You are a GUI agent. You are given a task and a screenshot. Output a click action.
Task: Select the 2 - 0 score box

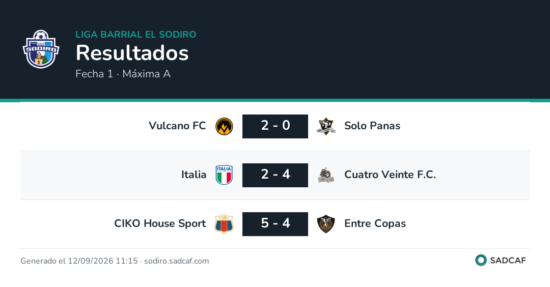click(x=276, y=126)
